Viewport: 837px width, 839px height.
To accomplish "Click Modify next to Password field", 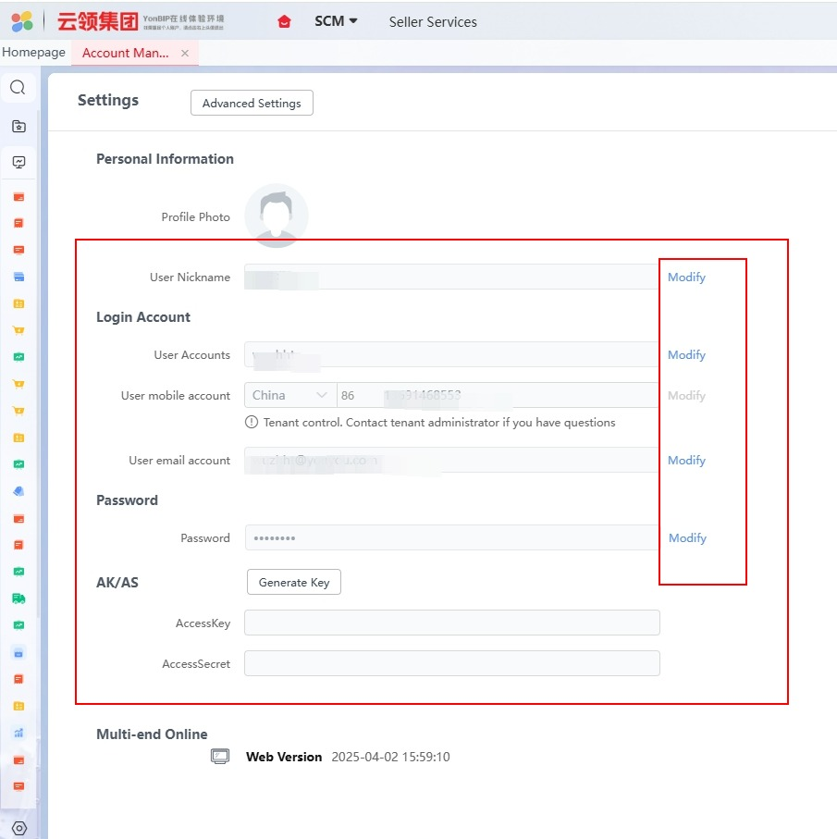I will (x=687, y=538).
